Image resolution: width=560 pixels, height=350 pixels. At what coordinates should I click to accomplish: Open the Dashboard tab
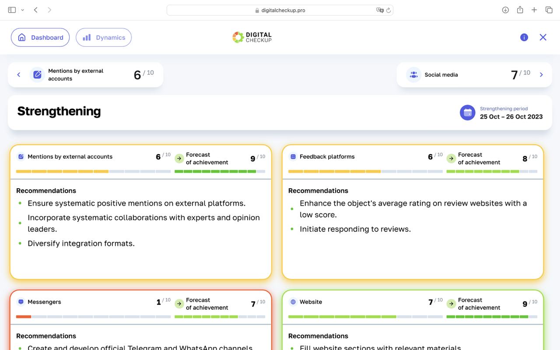point(40,38)
